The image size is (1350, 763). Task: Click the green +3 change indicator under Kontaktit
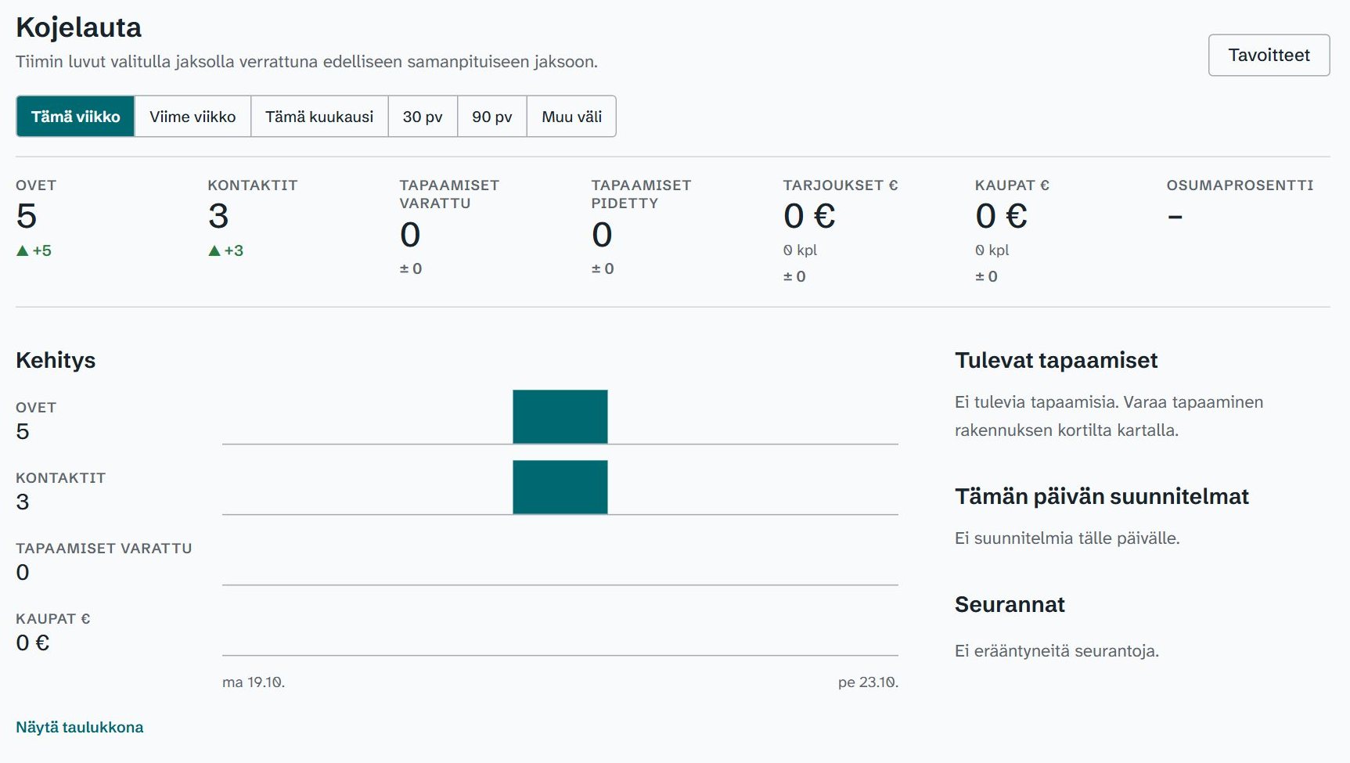(225, 250)
